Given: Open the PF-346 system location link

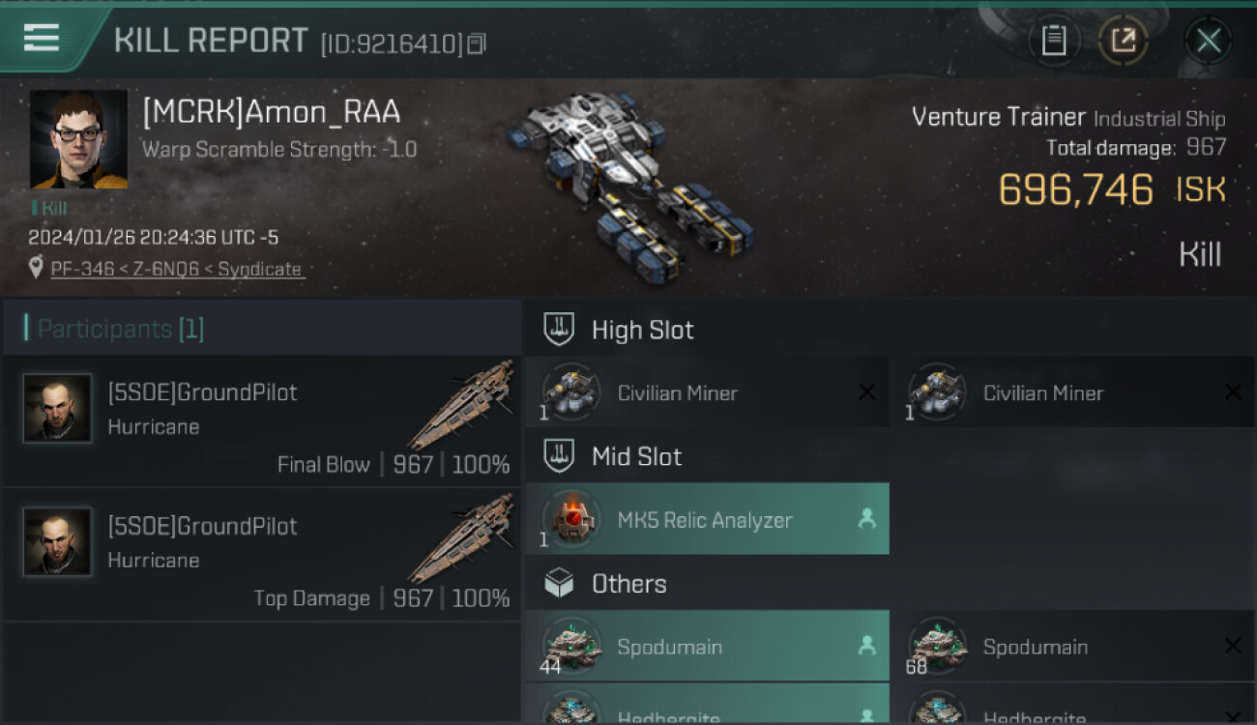Looking at the screenshot, I should [176, 269].
